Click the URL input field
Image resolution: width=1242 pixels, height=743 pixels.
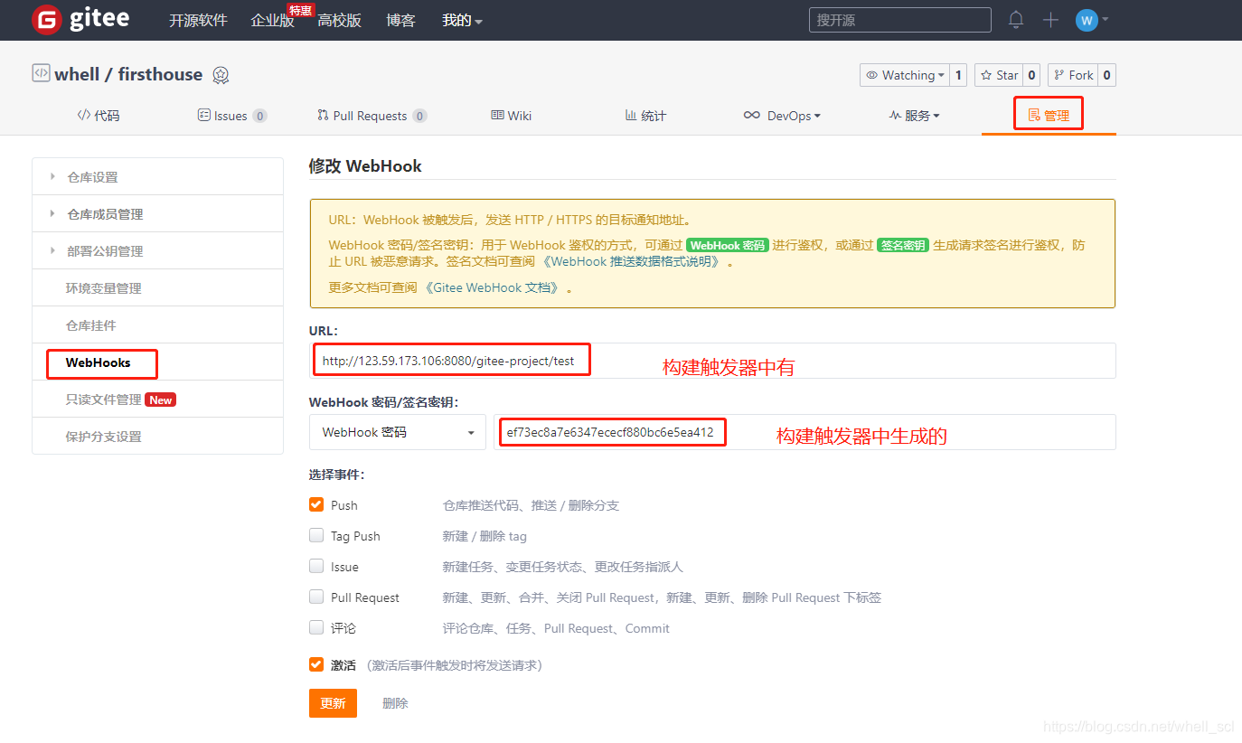[712, 361]
